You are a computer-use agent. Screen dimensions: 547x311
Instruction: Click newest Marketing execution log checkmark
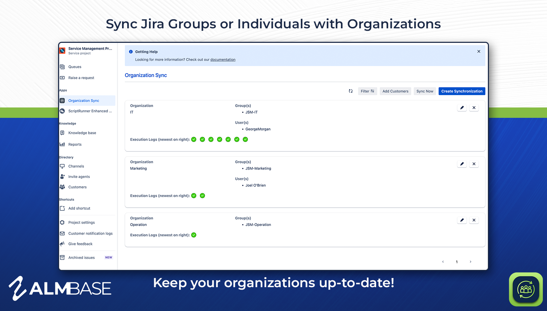pos(203,196)
